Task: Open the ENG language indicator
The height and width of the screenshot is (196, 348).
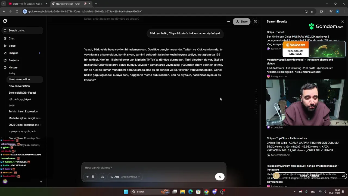Action: (313, 192)
